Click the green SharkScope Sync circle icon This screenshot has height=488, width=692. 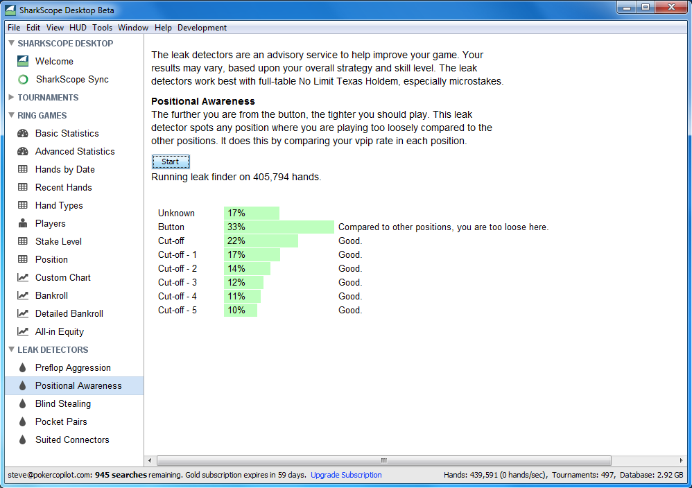(x=23, y=80)
